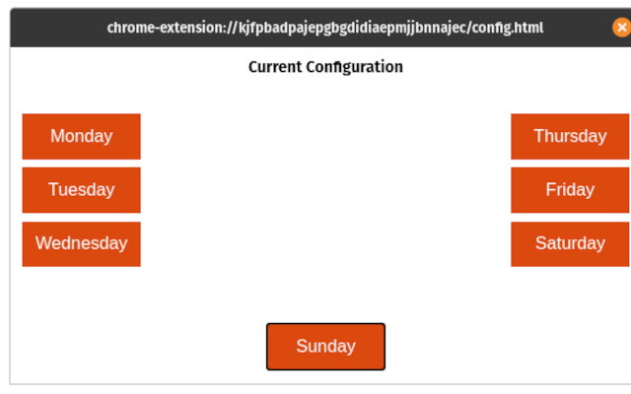Pick Wednesday in the left column
This screenshot has height=394, width=631.
81,243
